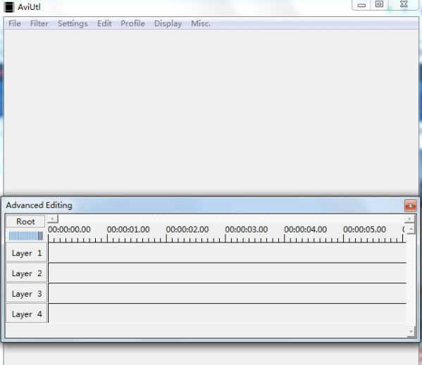Viewport: 422px width, 365px height.
Task: Toggle the Layer 4 button
Action: [26, 314]
